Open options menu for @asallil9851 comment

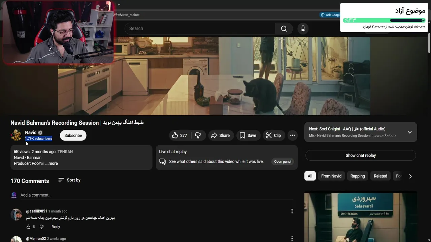click(x=292, y=211)
